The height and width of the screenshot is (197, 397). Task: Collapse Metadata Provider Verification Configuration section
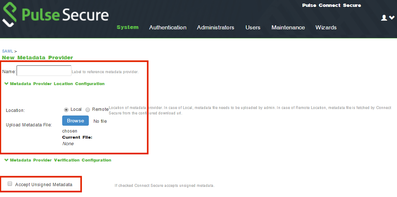[58, 160]
